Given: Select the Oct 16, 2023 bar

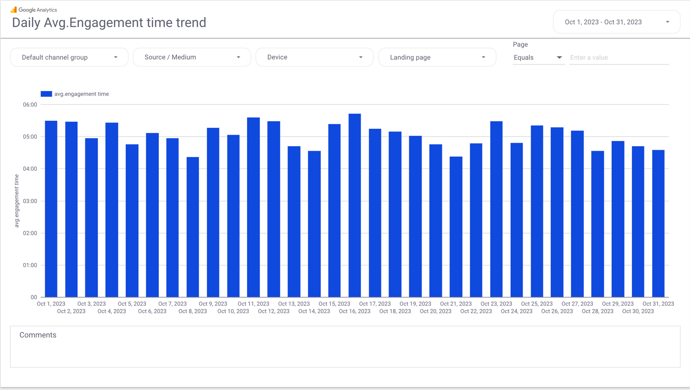Looking at the screenshot, I should (x=355, y=205).
